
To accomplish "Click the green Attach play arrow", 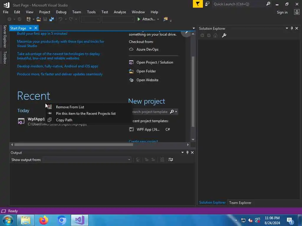I will click(139, 19).
